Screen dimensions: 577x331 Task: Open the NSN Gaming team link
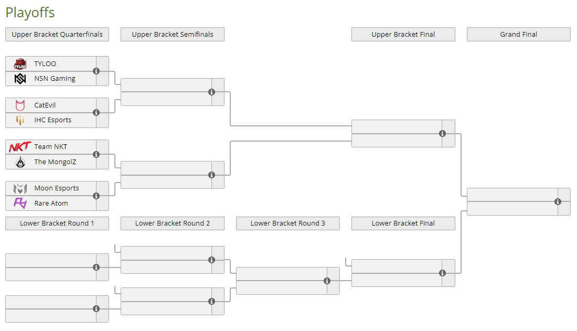coord(55,79)
